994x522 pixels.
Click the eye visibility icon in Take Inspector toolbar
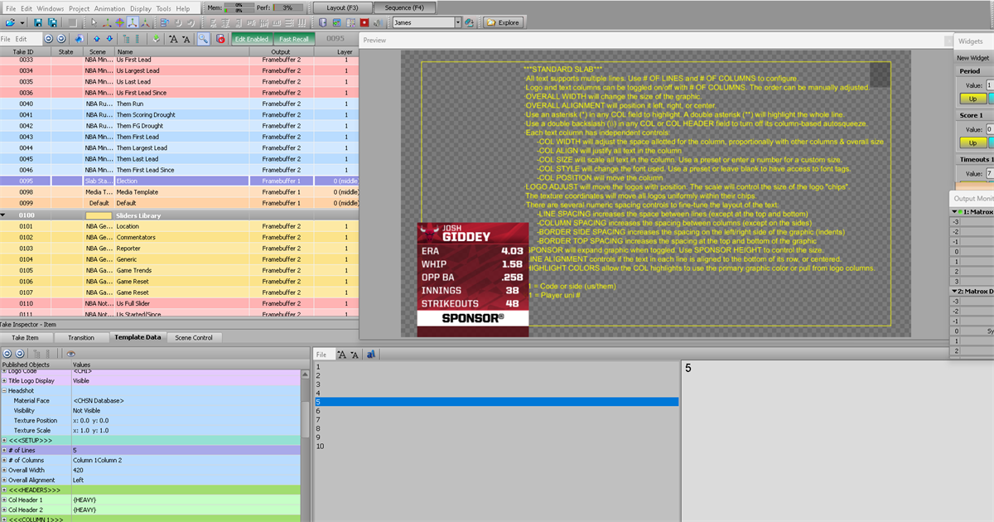coord(71,352)
